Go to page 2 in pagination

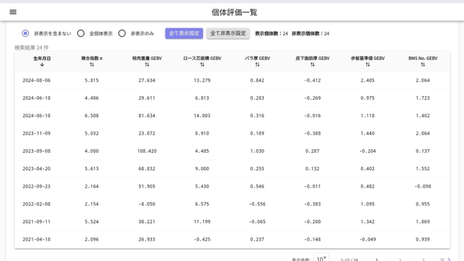click(x=400, y=260)
